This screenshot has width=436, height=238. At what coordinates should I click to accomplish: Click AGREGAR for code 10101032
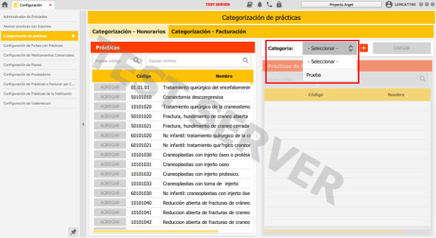(110, 174)
